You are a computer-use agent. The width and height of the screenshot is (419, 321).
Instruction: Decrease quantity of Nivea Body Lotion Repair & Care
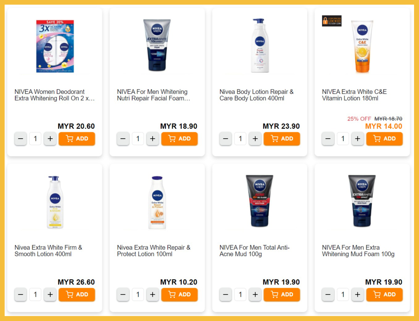pos(225,139)
